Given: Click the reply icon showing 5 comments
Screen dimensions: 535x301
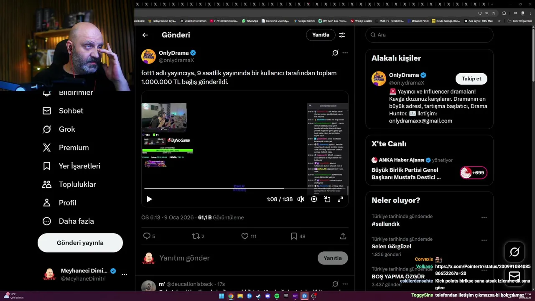Looking at the screenshot, I should pyautogui.click(x=149, y=236).
